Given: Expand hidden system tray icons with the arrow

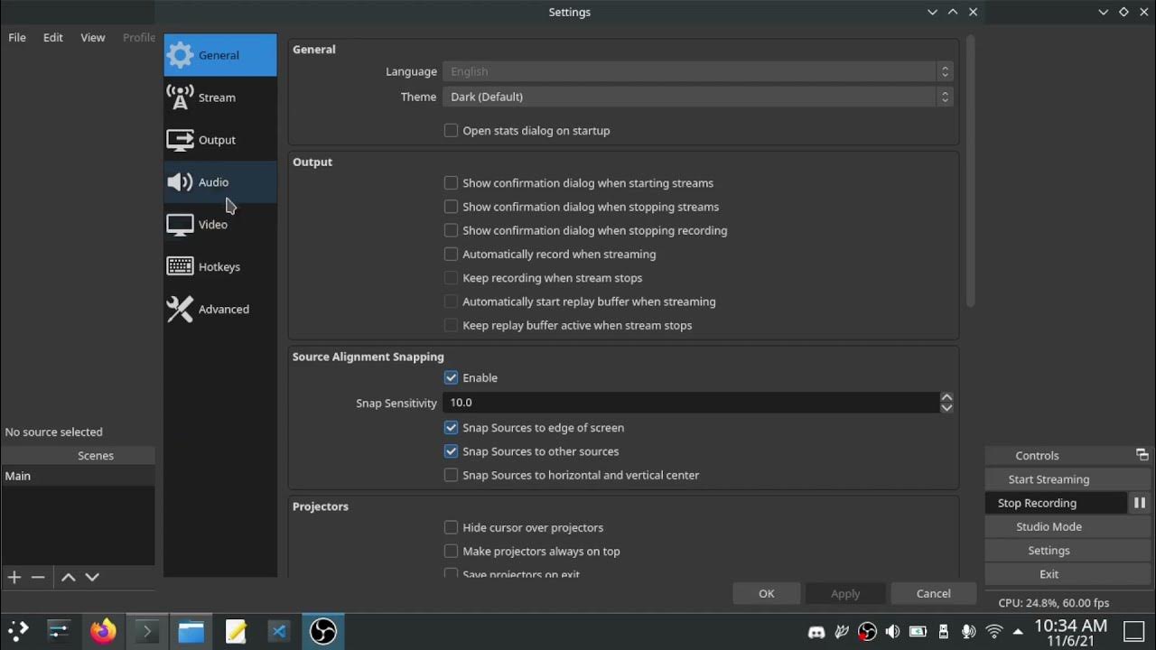Looking at the screenshot, I should tap(1018, 632).
